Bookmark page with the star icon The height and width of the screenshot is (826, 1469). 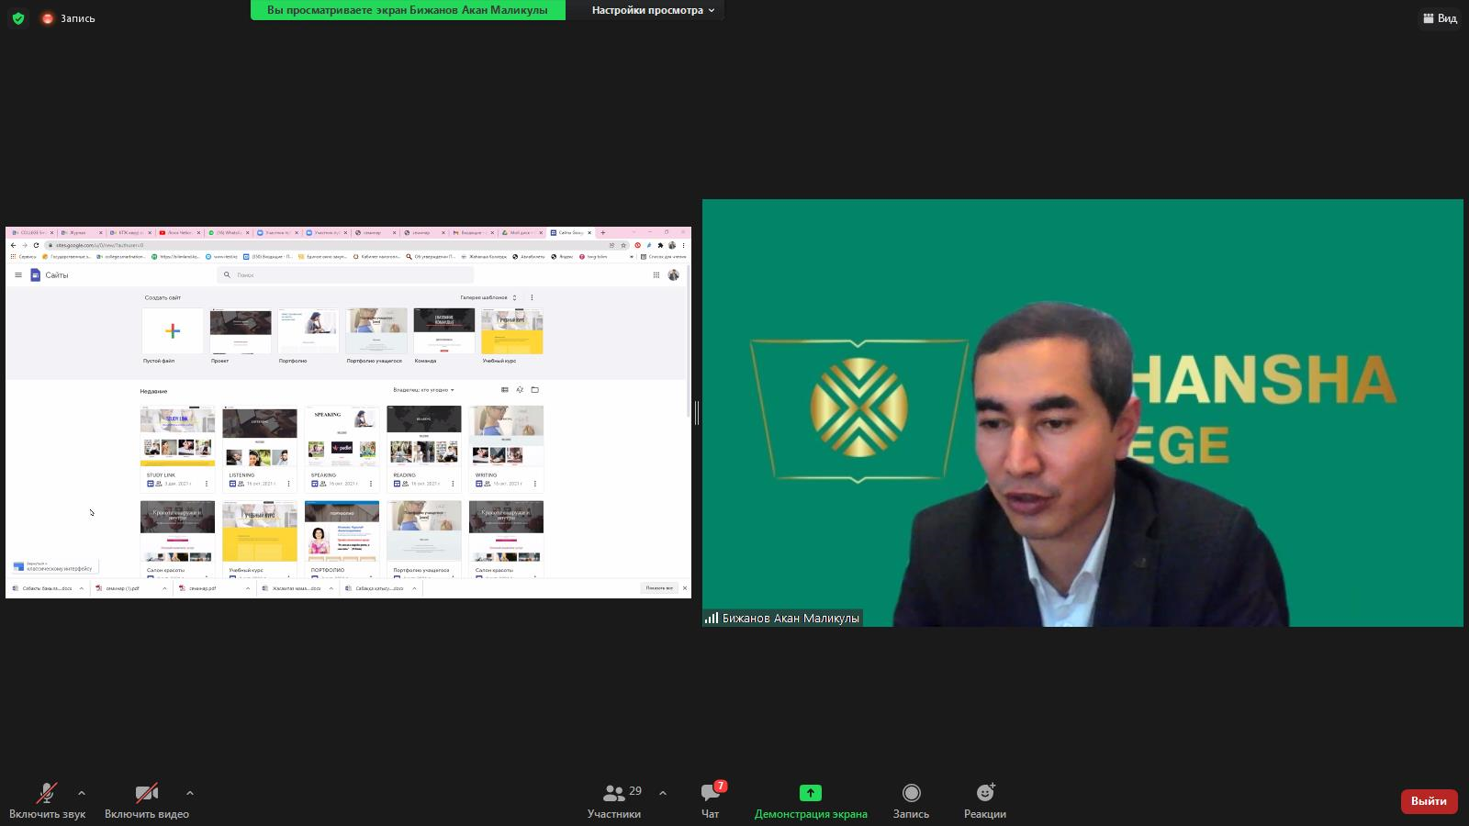[x=623, y=245]
